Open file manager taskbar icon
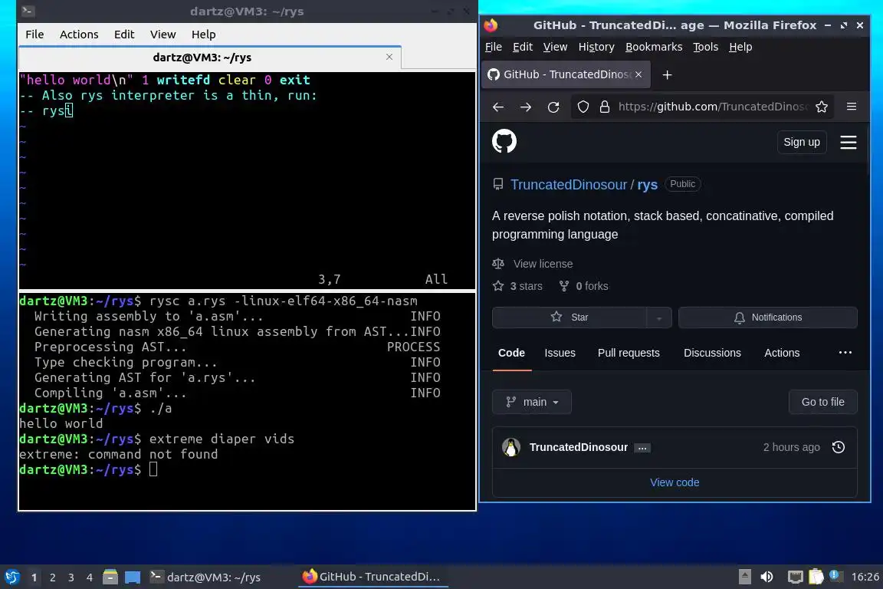 (x=110, y=577)
